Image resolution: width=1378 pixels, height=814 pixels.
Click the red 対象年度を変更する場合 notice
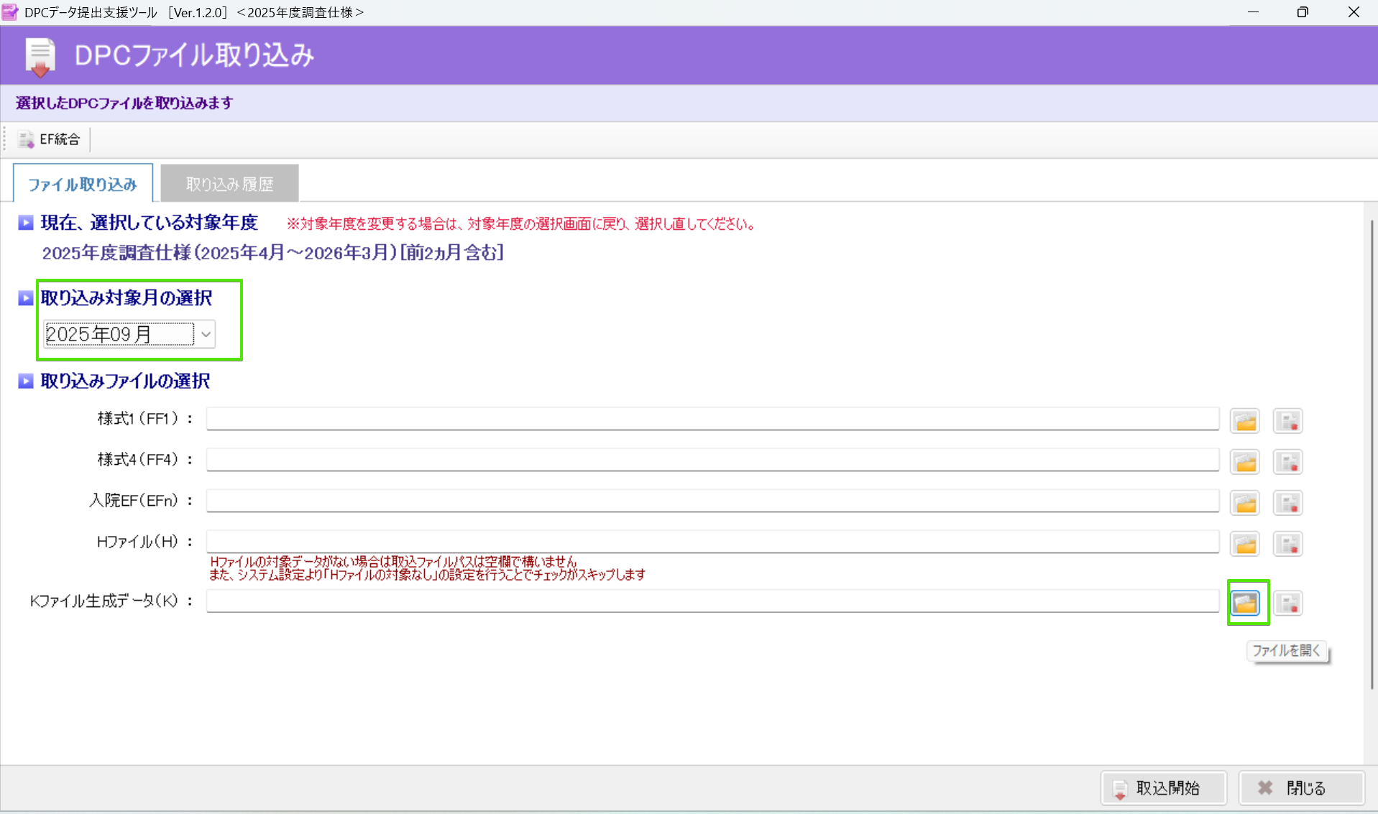[x=521, y=224]
